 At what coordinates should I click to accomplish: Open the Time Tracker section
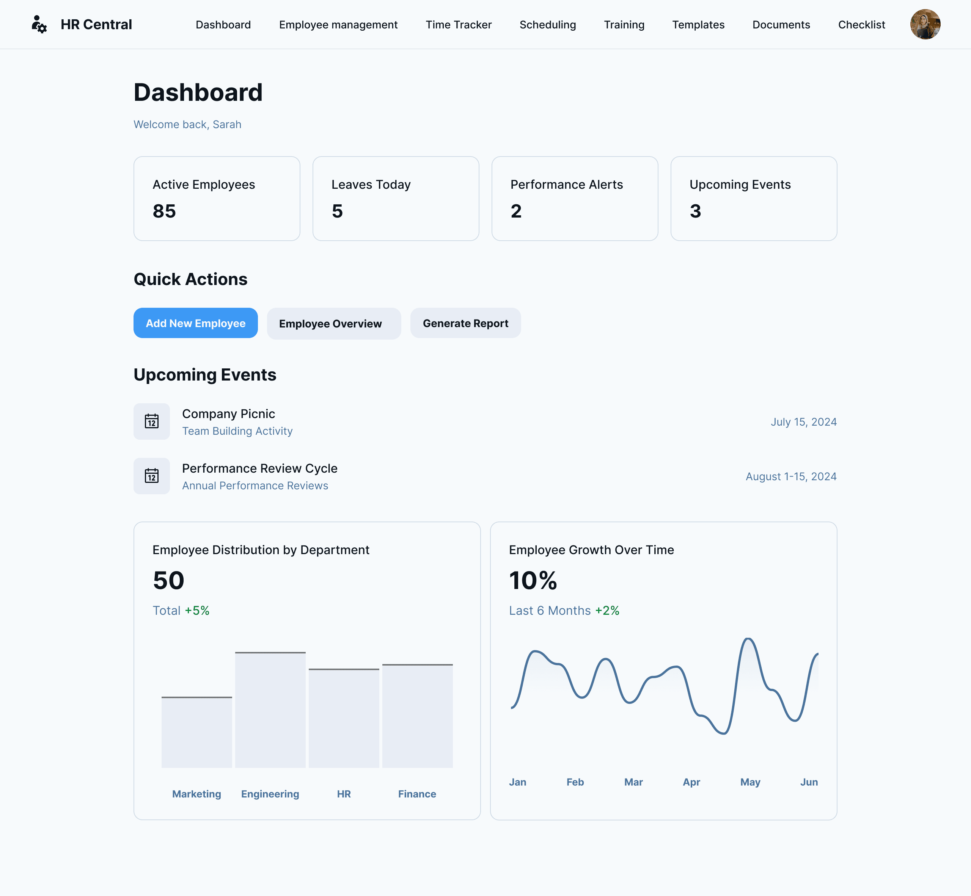(459, 25)
